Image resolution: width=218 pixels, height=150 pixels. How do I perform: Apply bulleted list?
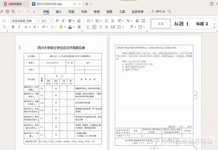88,21
